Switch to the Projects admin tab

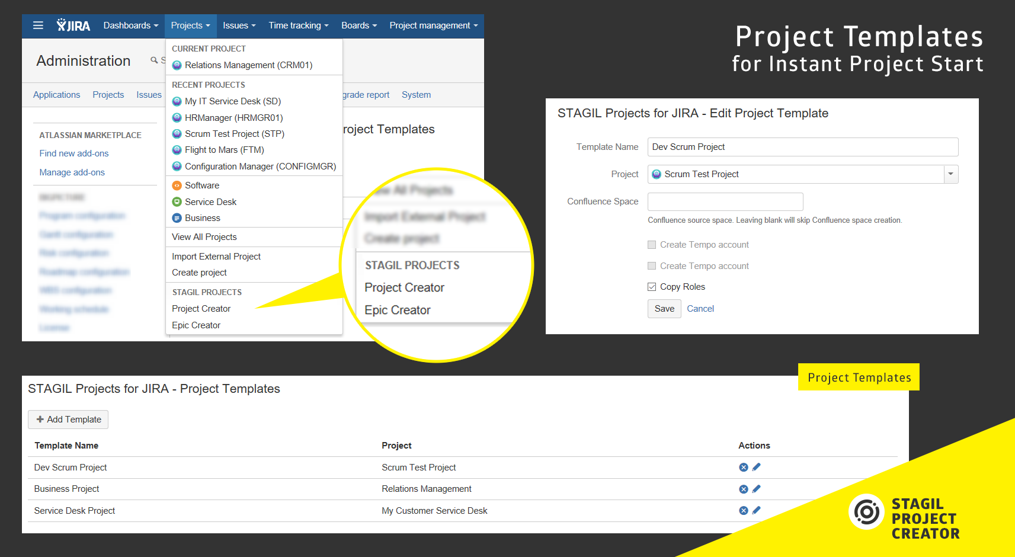108,95
